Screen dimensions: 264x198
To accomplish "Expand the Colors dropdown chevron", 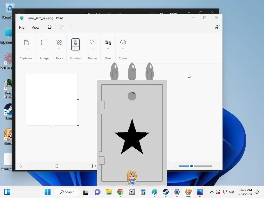I will click(123, 49).
